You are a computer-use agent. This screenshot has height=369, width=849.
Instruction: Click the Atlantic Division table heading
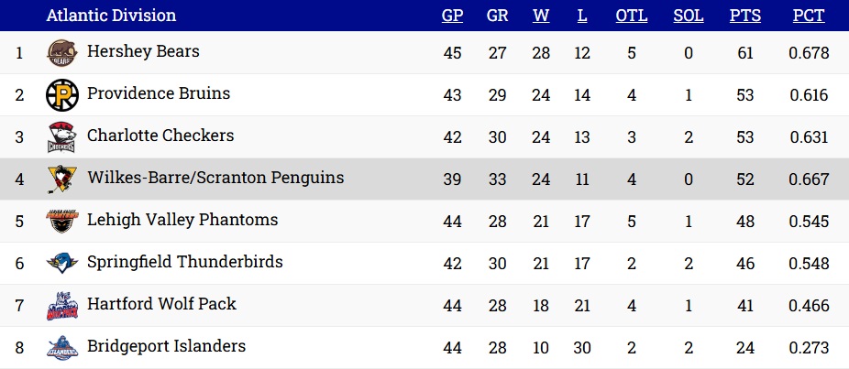click(x=111, y=16)
